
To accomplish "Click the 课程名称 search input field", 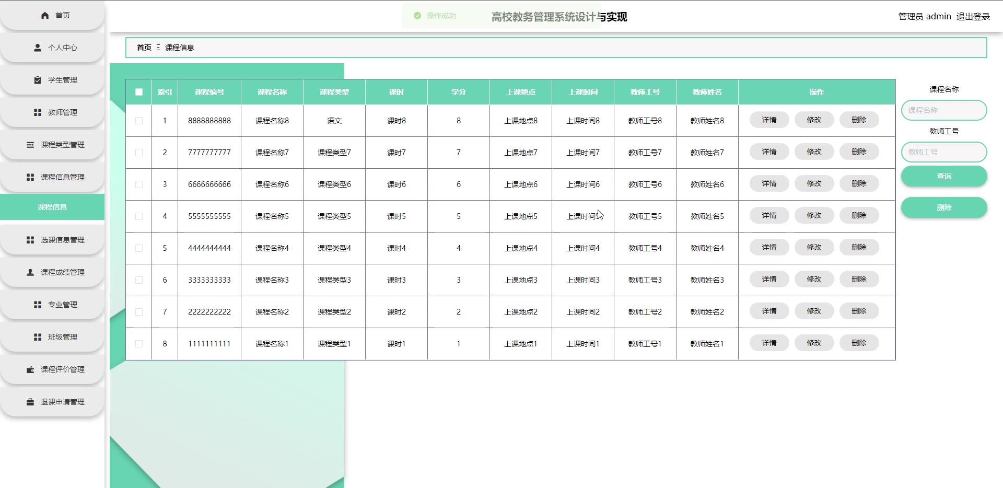I will coord(944,110).
